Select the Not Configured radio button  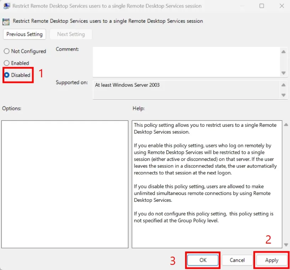7,51
